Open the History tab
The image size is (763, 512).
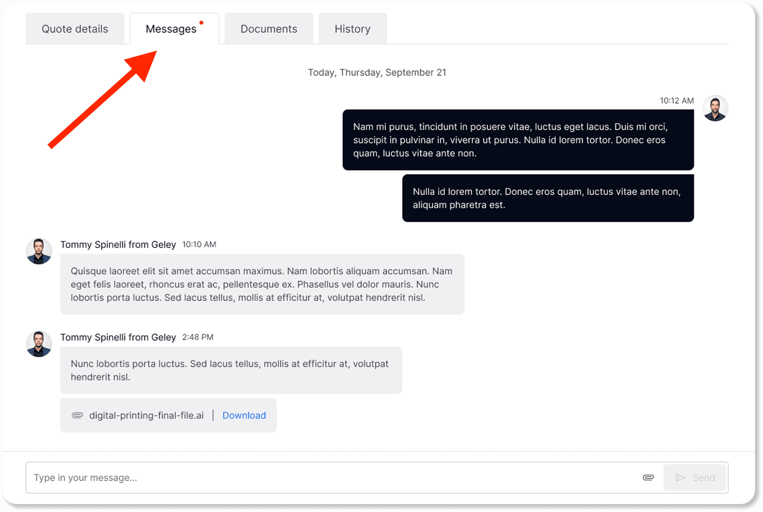pos(352,29)
